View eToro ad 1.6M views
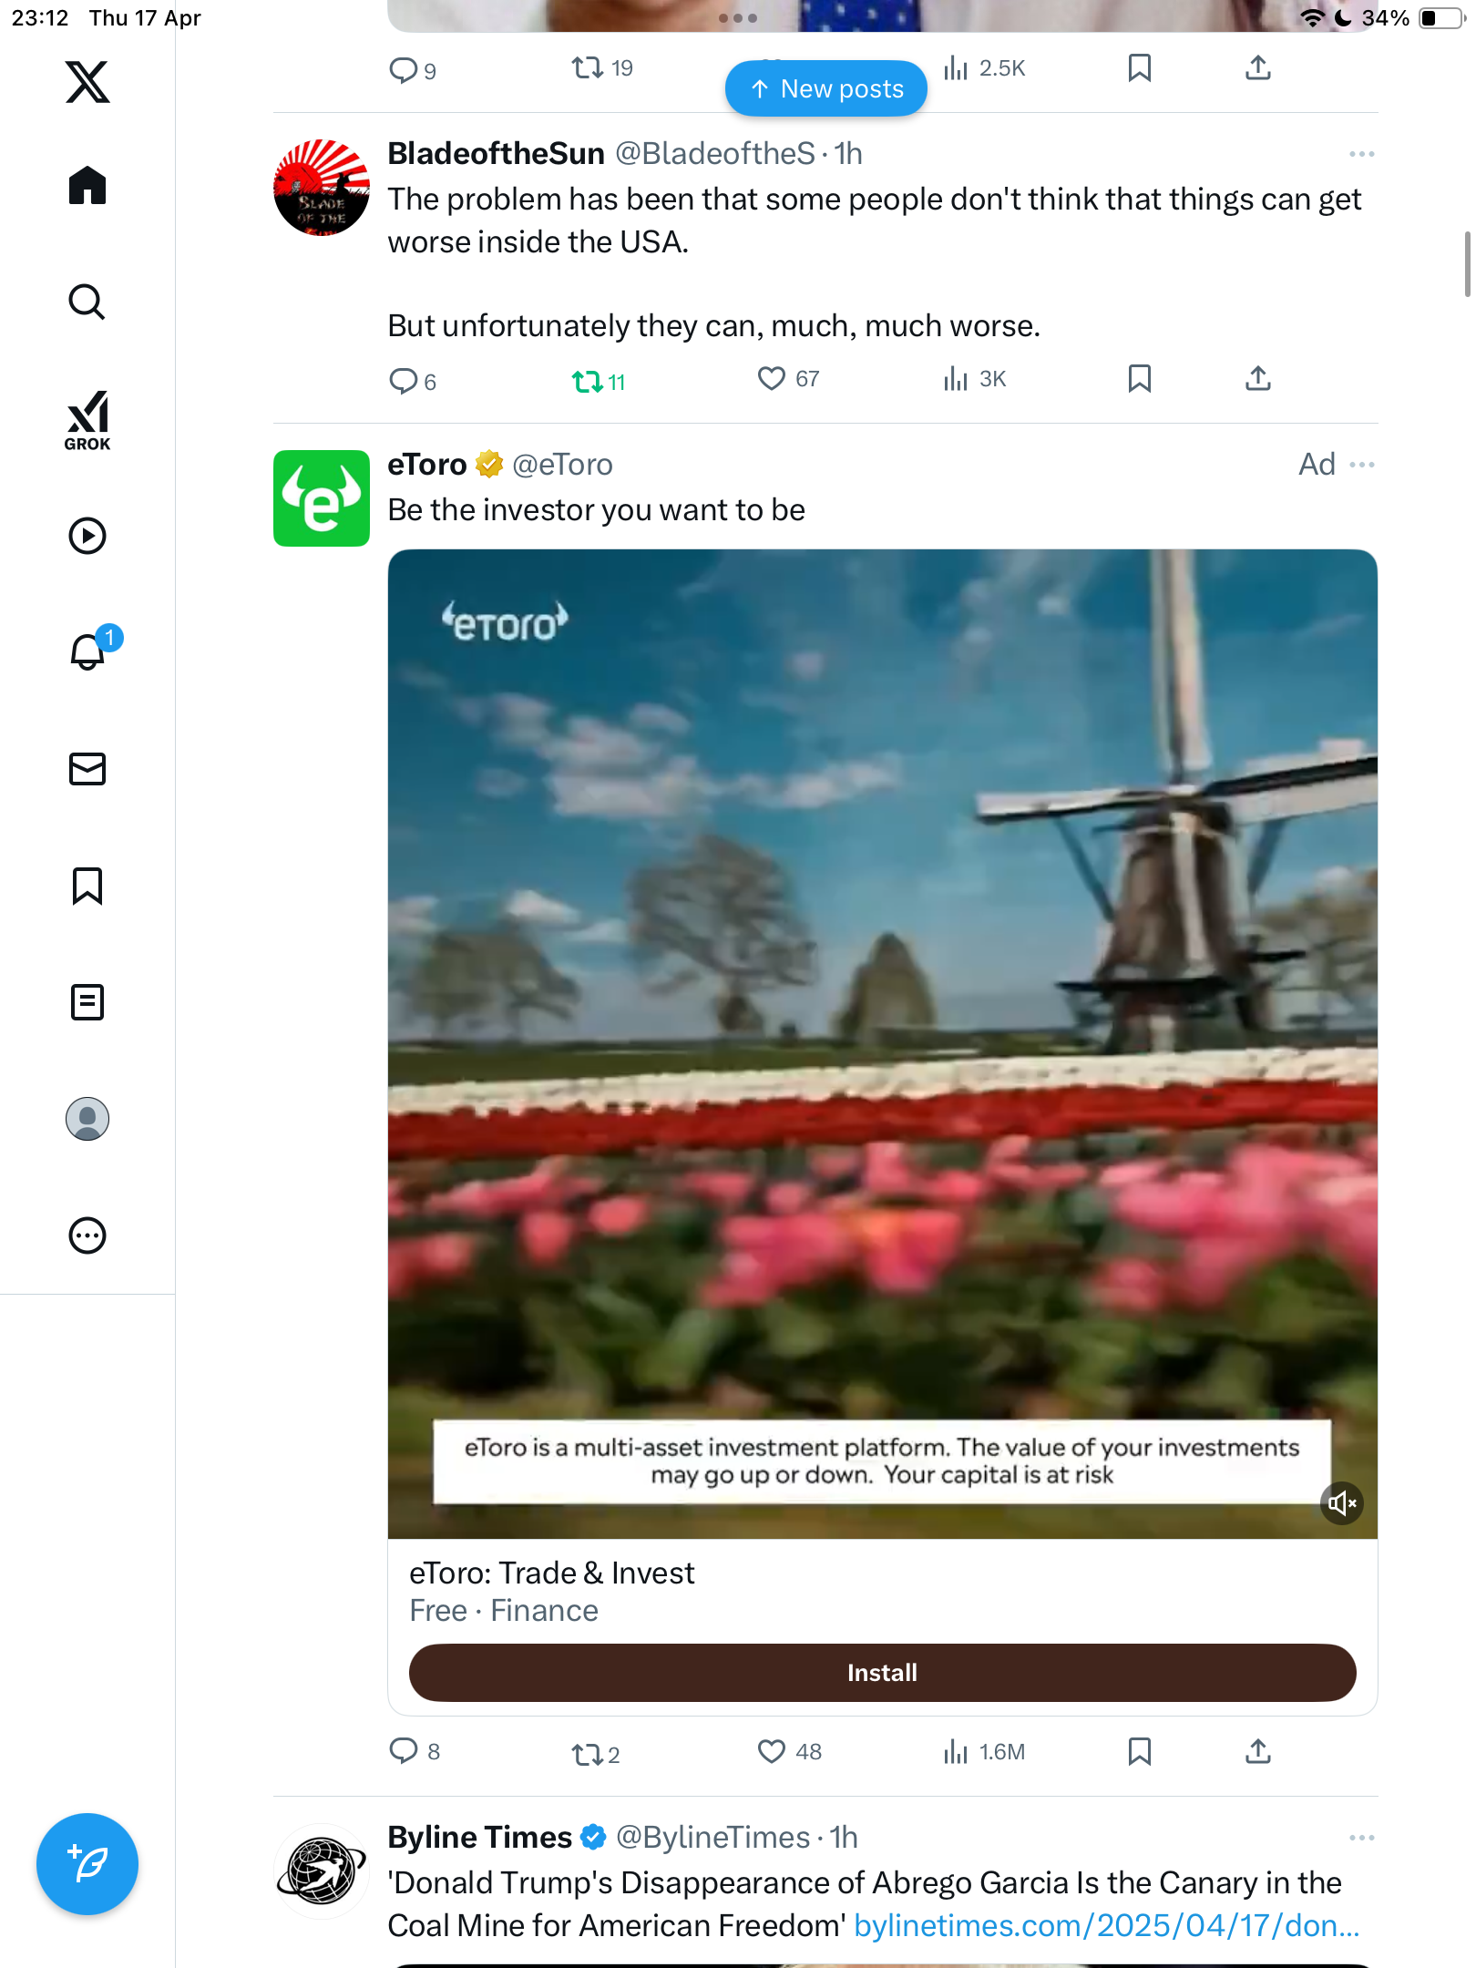The width and height of the screenshot is (1476, 1968). coord(984,1752)
